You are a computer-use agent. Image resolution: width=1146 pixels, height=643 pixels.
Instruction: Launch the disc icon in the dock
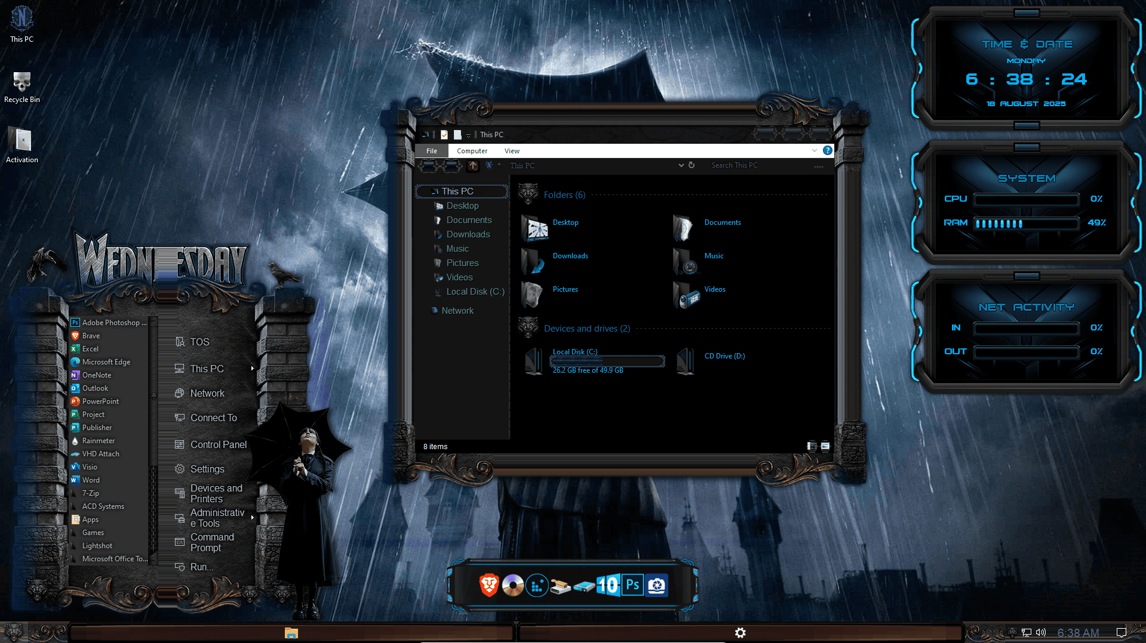tap(512, 585)
